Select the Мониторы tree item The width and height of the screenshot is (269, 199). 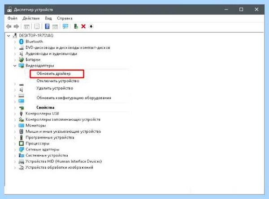coord(36,125)
